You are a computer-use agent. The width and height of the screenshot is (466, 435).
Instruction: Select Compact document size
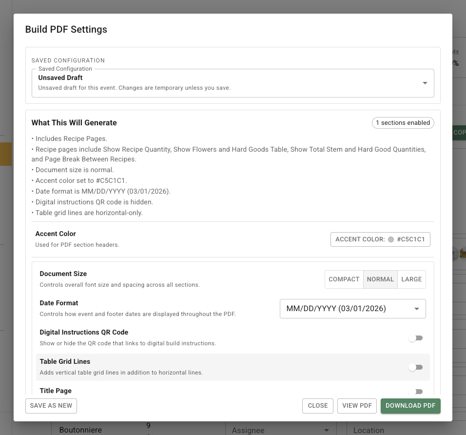pos(344,279)
